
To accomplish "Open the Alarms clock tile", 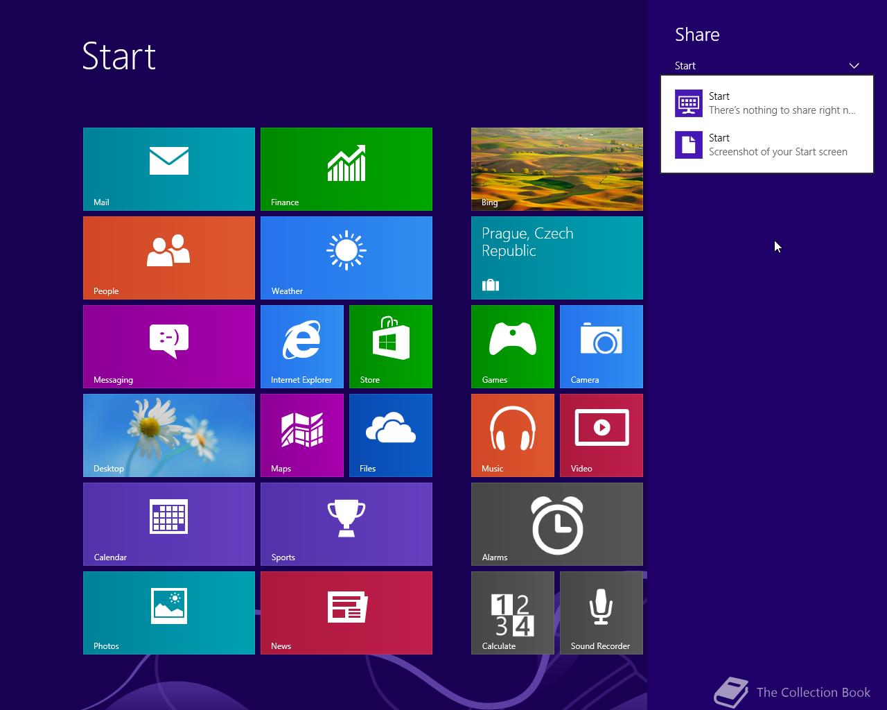I will (x=557, y=524).
